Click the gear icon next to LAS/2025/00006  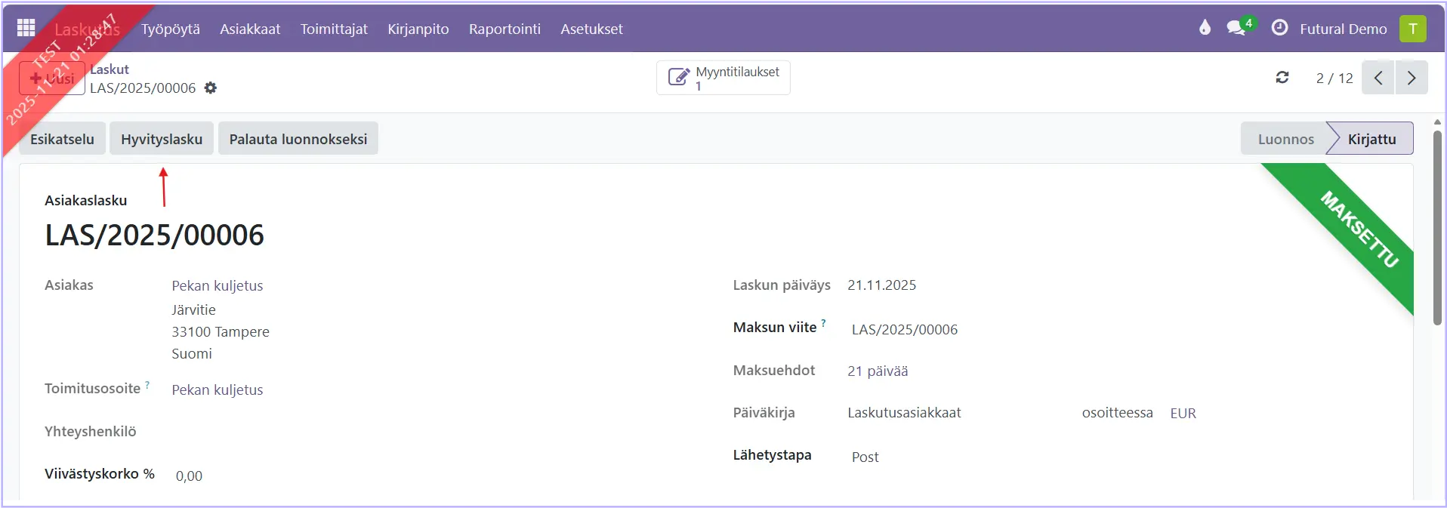click(211, 88)
